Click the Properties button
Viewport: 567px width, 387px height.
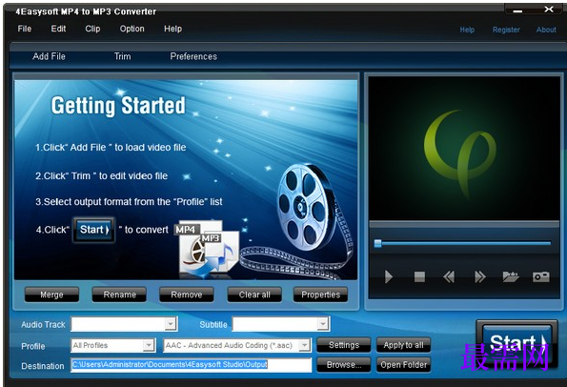(x=321, y=295)
